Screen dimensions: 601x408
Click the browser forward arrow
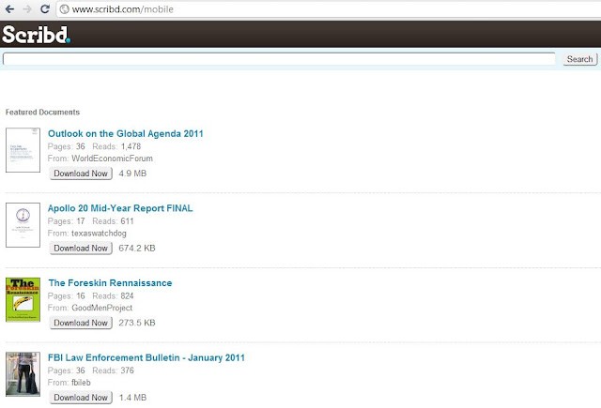[27, 8]
